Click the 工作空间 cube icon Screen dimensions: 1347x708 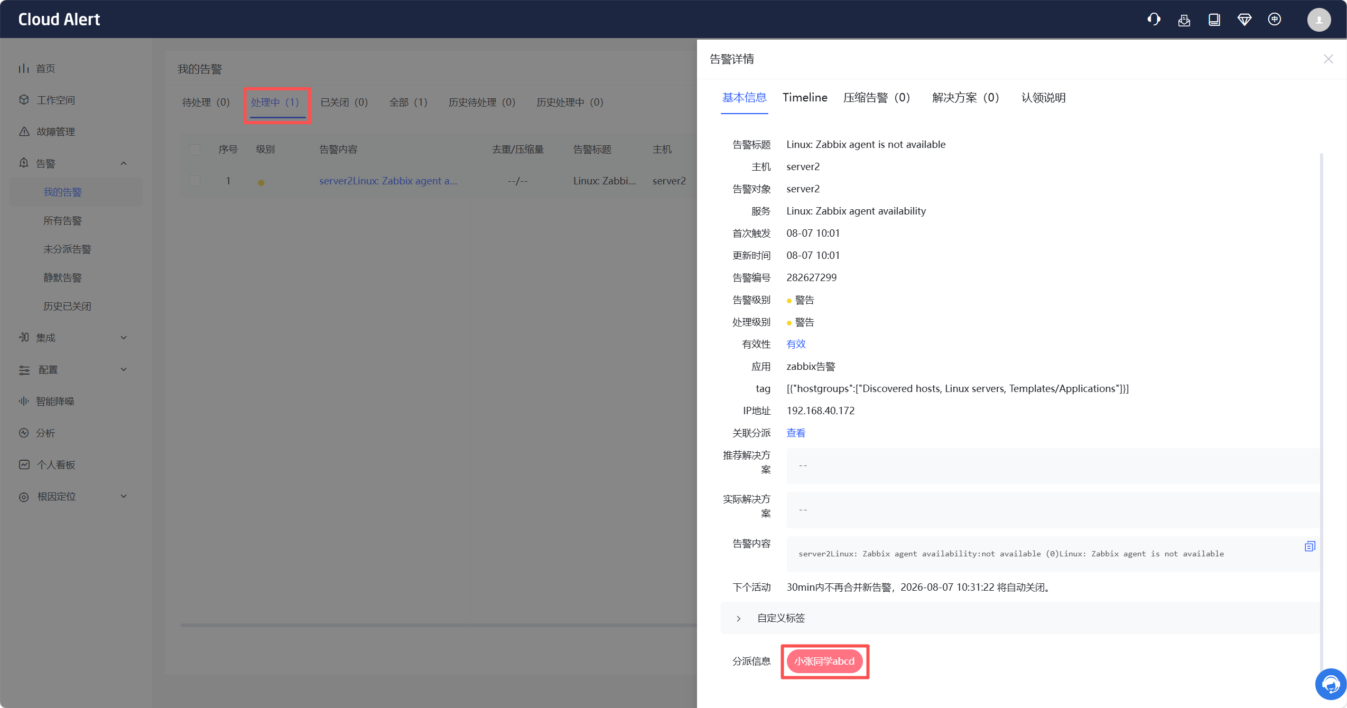click(24, 100)
